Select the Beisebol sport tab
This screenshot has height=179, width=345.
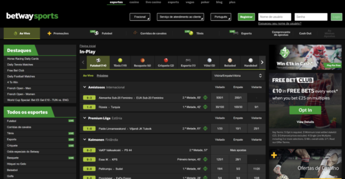230,62
